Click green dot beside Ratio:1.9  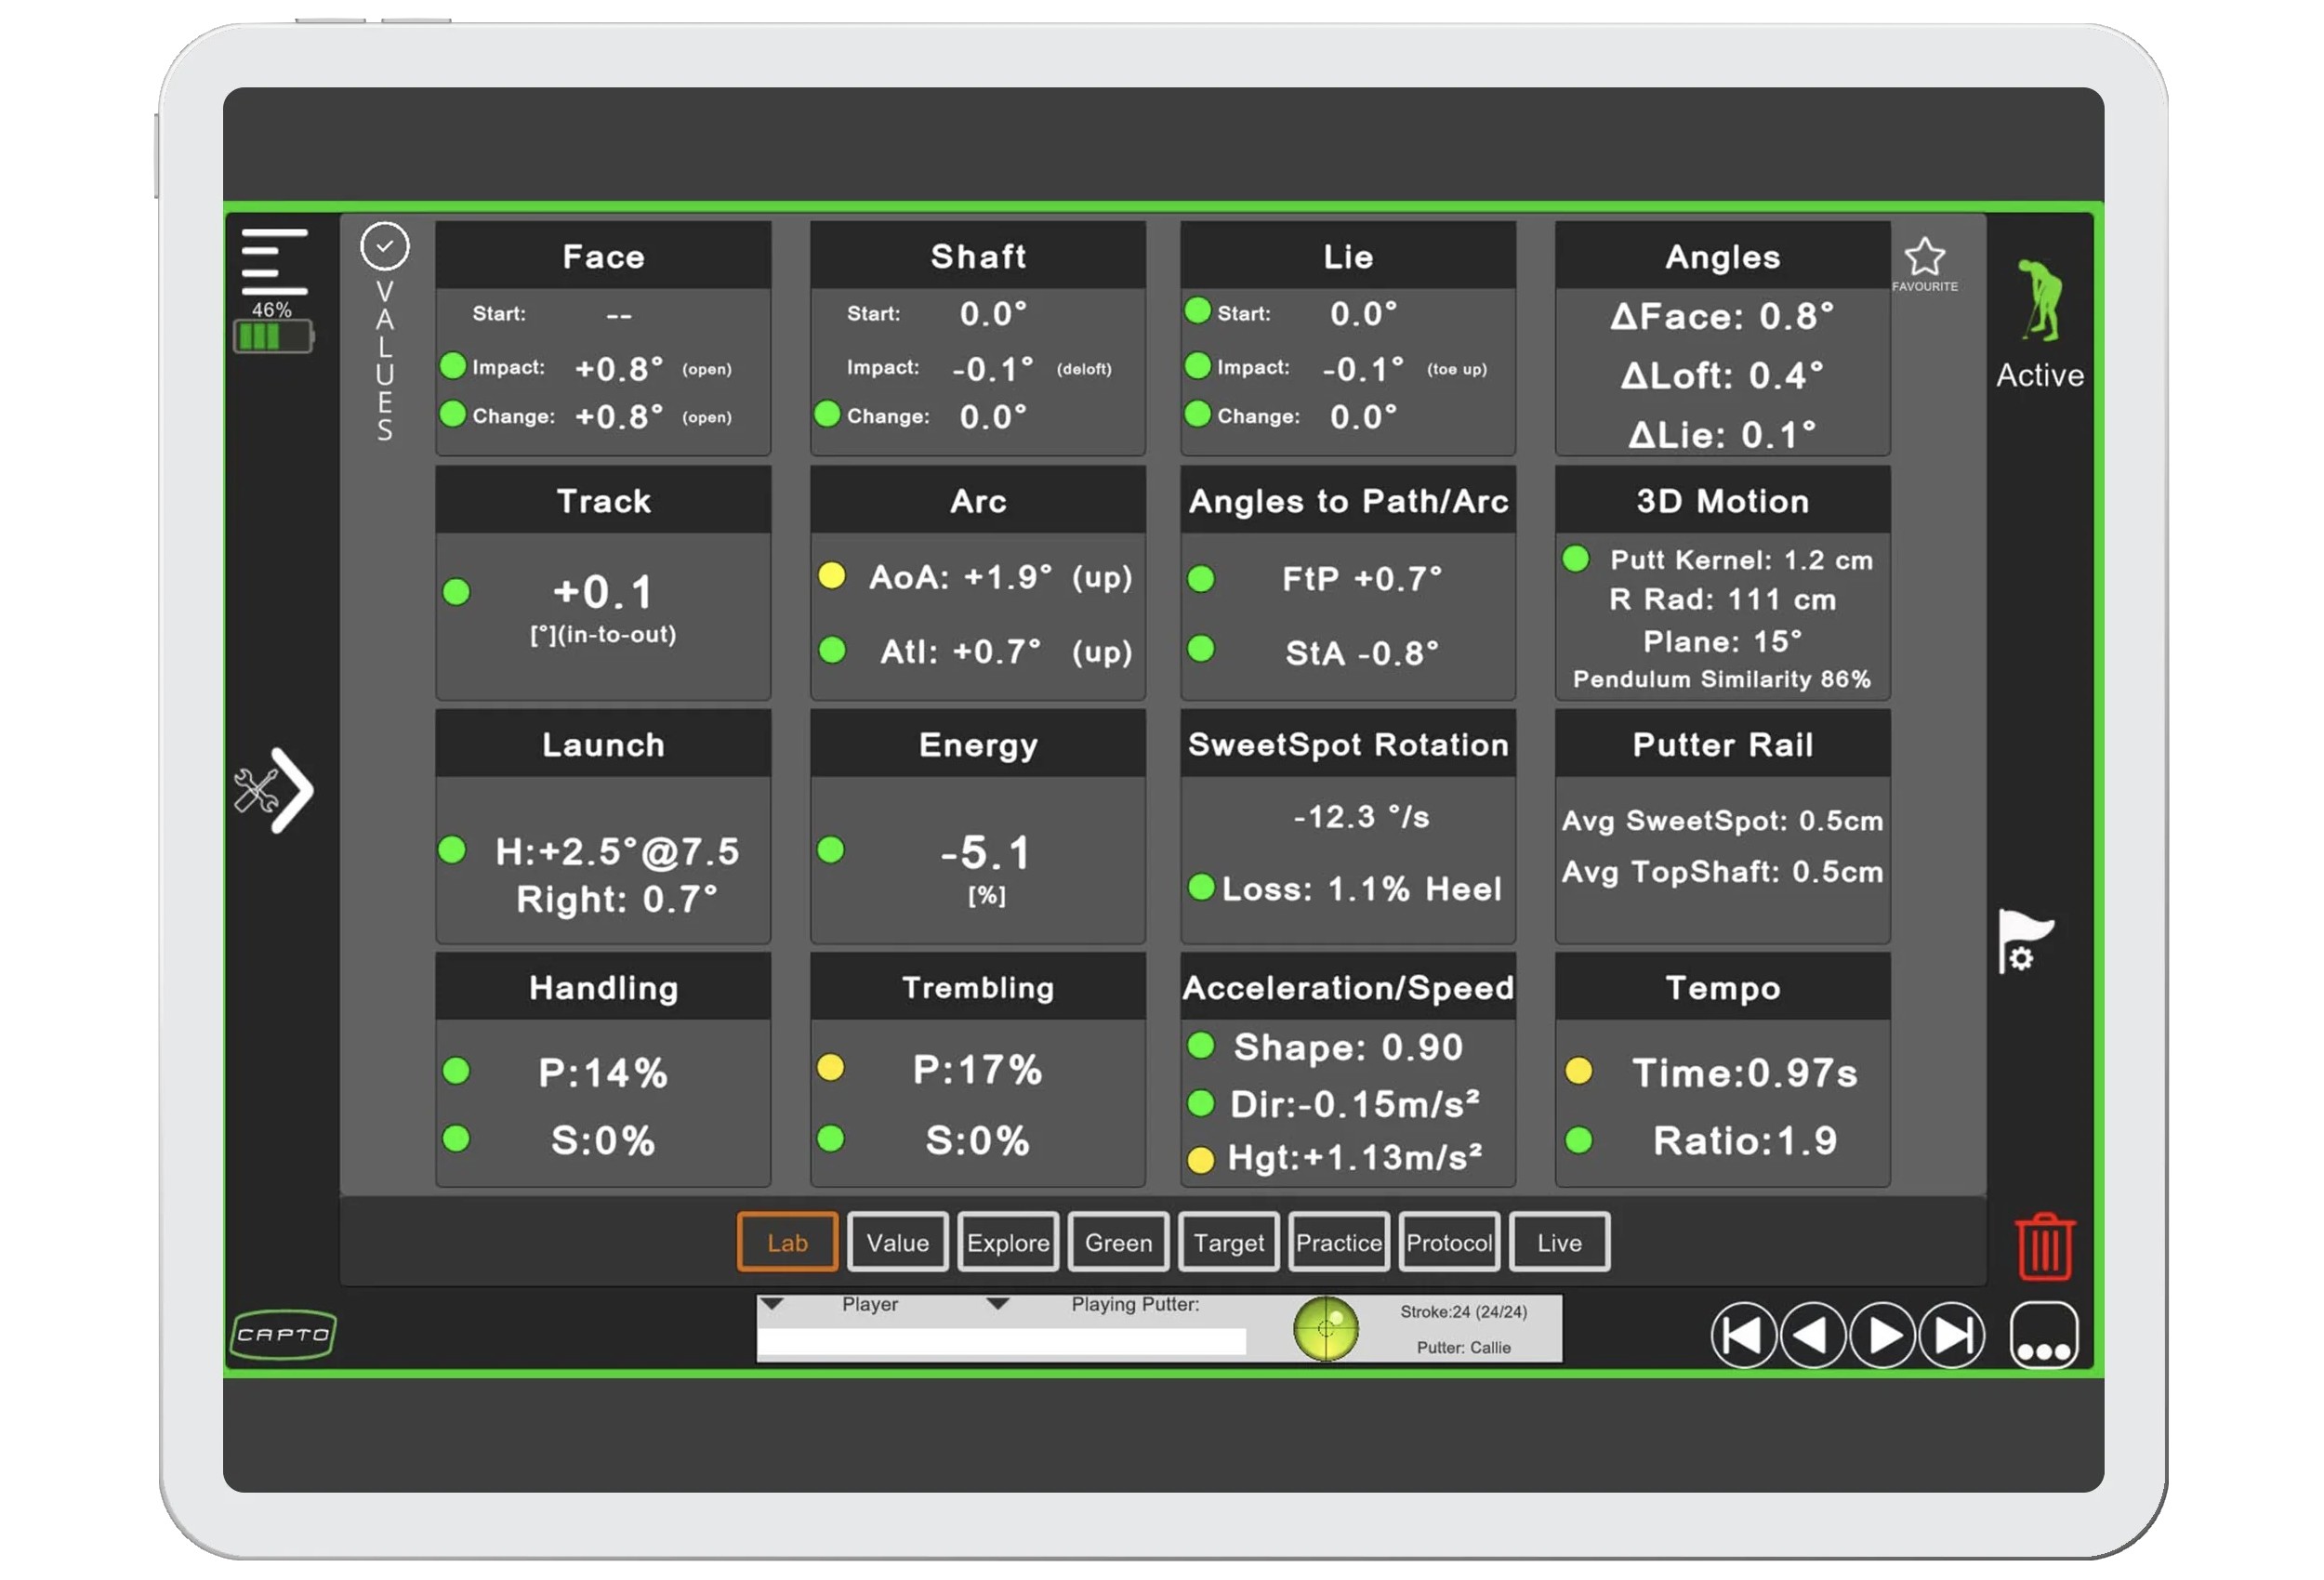pyautogui.click(x=1578, y=1139)
